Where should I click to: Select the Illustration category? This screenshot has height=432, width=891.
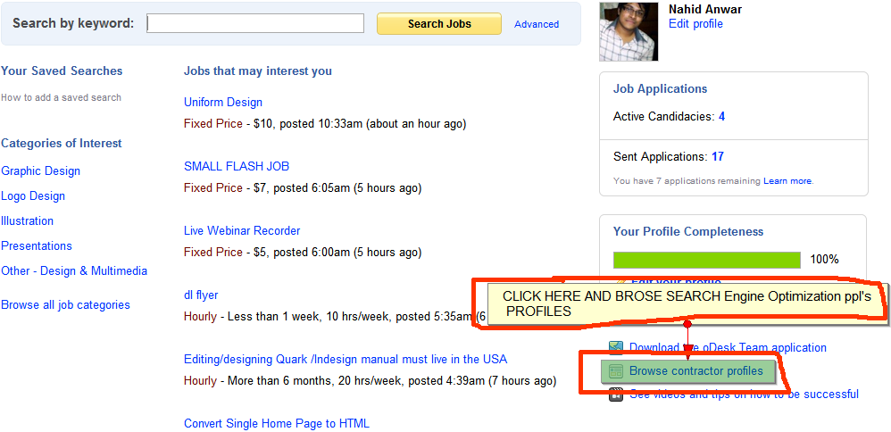(28, 220)
